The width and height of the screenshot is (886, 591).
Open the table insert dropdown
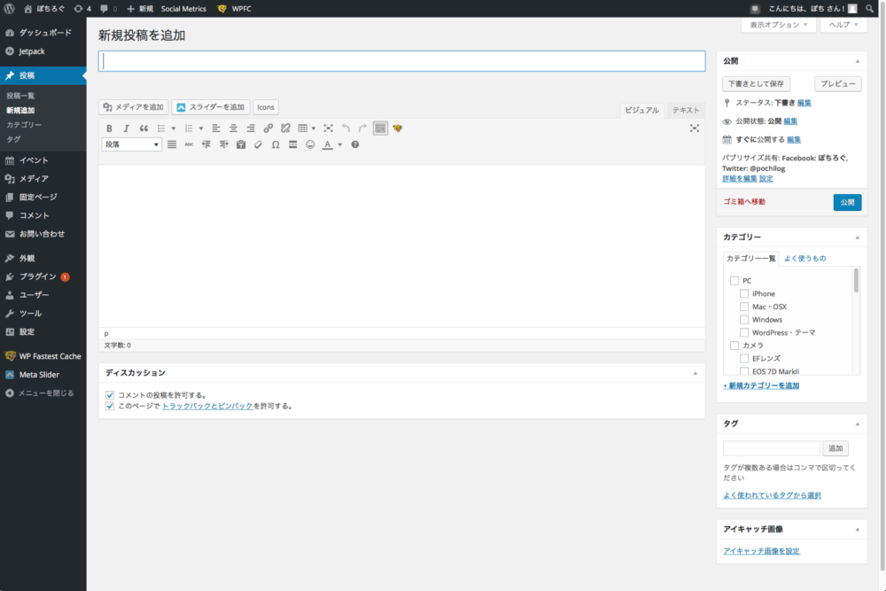[x=307, y=128]
